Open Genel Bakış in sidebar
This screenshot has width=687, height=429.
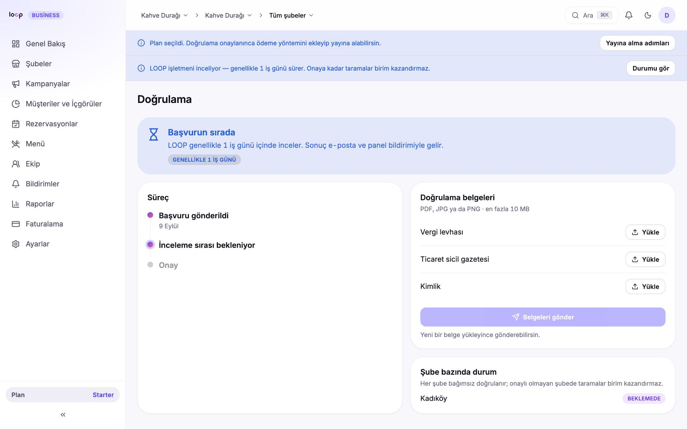pyautogui.click(x=63, y=44)
